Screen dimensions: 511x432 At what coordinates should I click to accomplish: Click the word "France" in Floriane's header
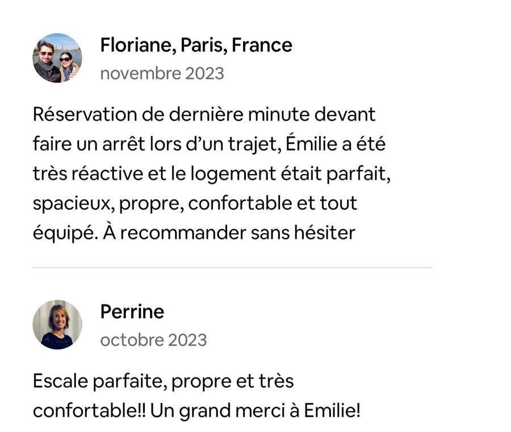[x=262, y=45]
